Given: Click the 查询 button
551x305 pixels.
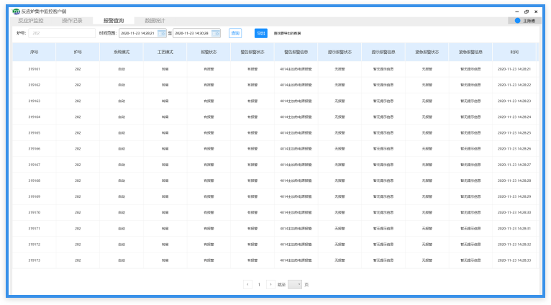Looking at the screenshot, I should pos(235,33).
